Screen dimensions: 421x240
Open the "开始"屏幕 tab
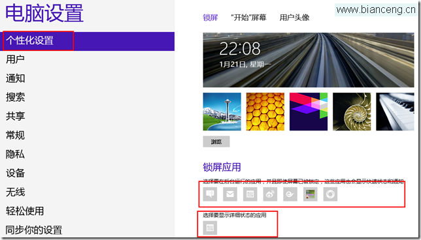248,18
